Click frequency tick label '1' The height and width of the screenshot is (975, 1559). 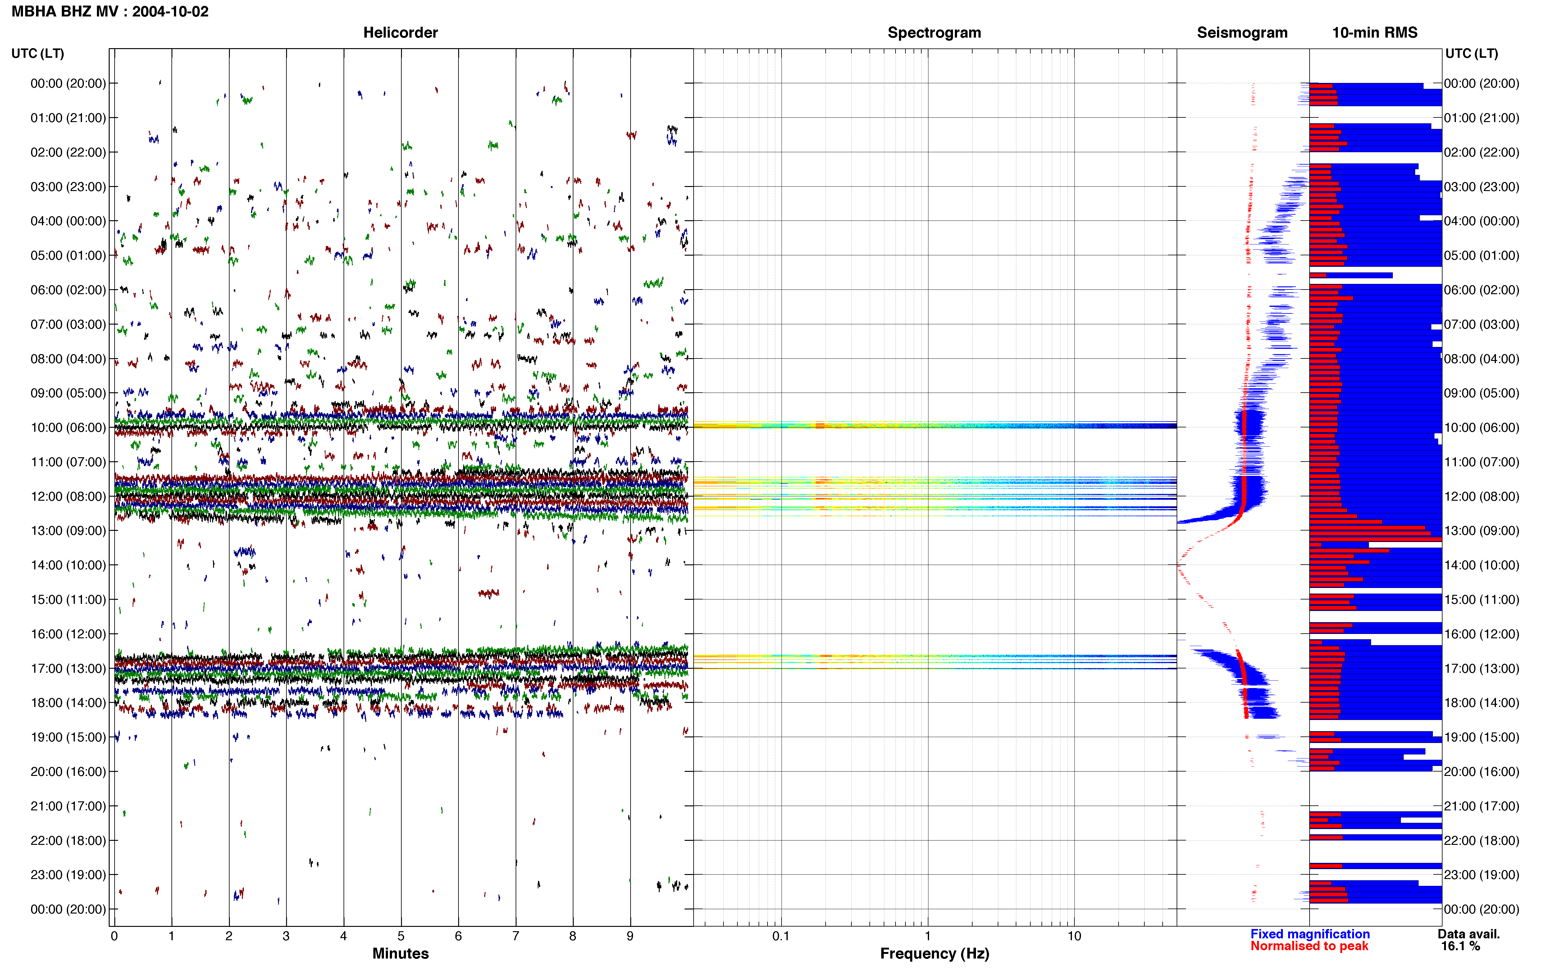928,936
